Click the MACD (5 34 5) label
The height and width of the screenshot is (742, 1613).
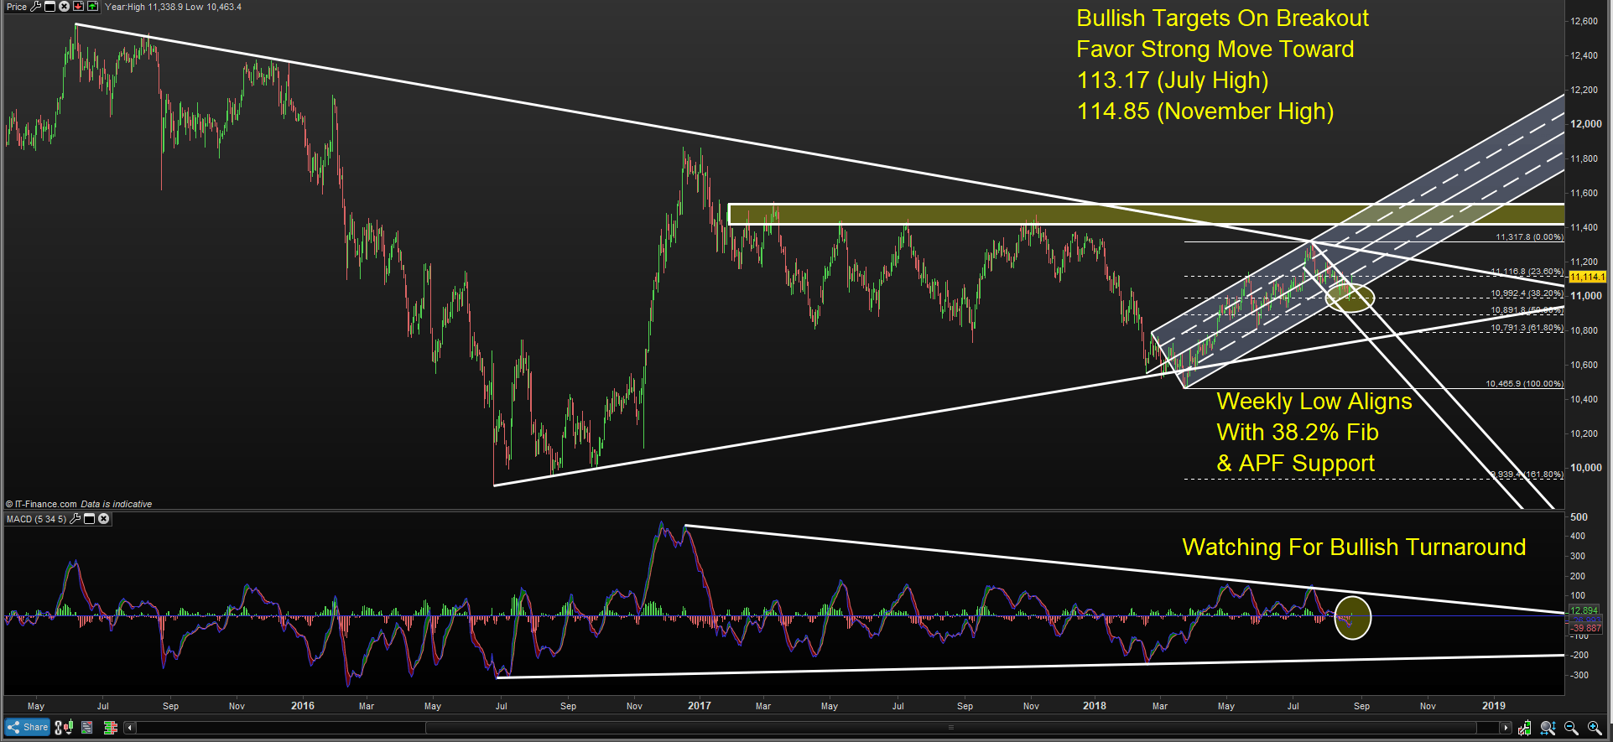[x=36, y=519]
